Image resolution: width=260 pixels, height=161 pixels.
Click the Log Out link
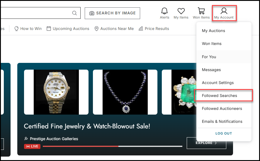[x=224, y=133]
